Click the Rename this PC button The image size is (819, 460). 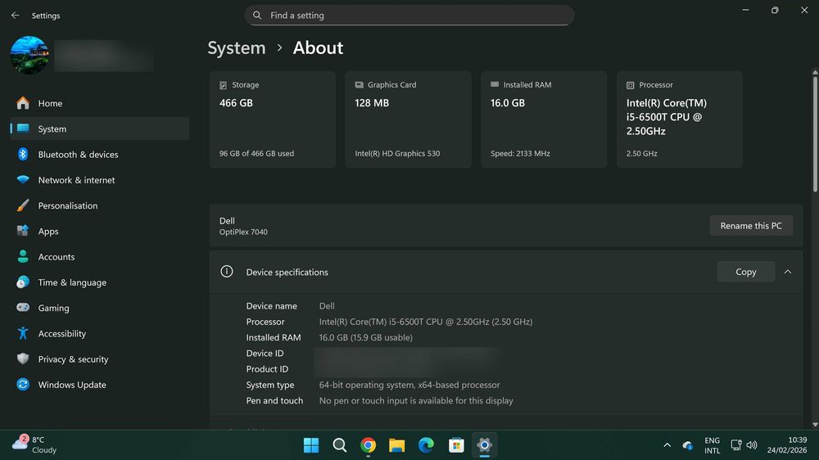tap(750, 226)
